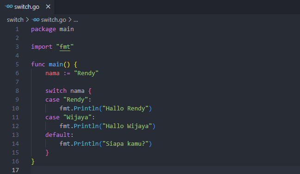Viewport: 300px width, 174px height.
Task: Click variable "nama" declaration on line 6
Action: (52, 73)
